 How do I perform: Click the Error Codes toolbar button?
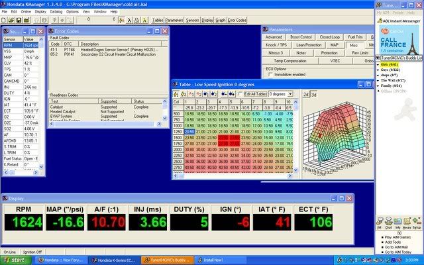pyautogui.click(x=237, y=21)
